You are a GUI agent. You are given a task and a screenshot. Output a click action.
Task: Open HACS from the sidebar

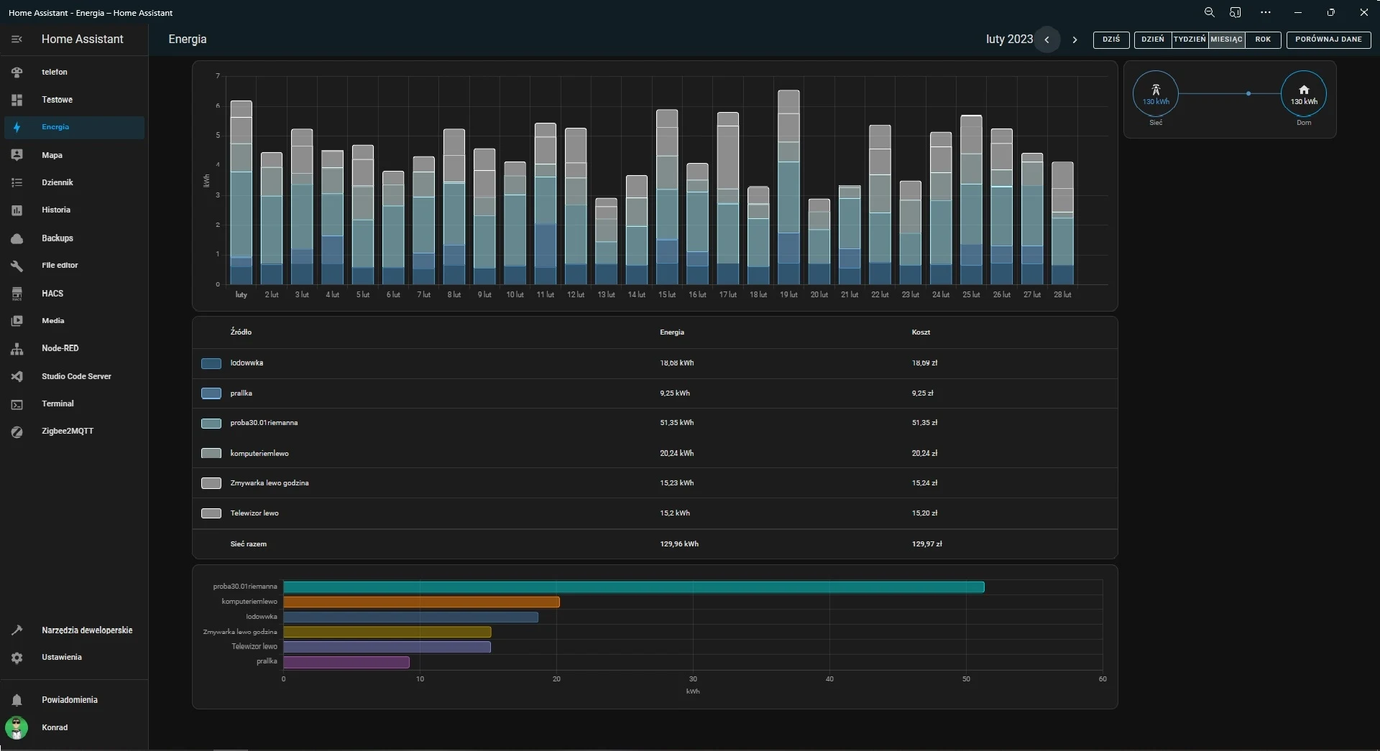[x=17, y=294]
